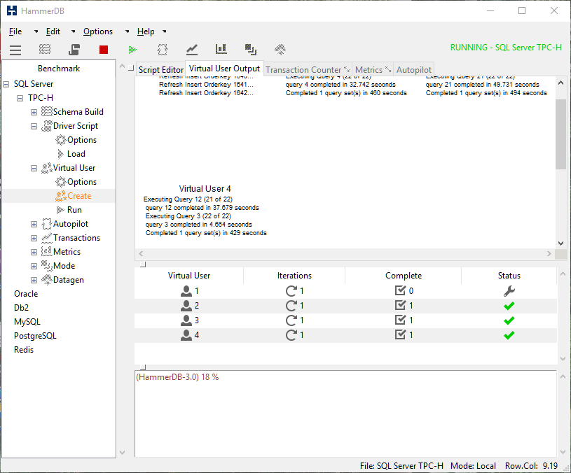571x473 pixels.
Task: Click Complete checkbox icon for user 2
Action: click(400, 305)
